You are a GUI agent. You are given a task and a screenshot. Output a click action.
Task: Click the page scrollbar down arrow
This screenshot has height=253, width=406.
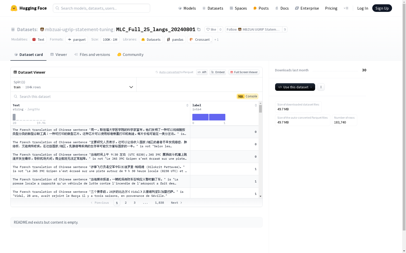[x=404, y=251]
